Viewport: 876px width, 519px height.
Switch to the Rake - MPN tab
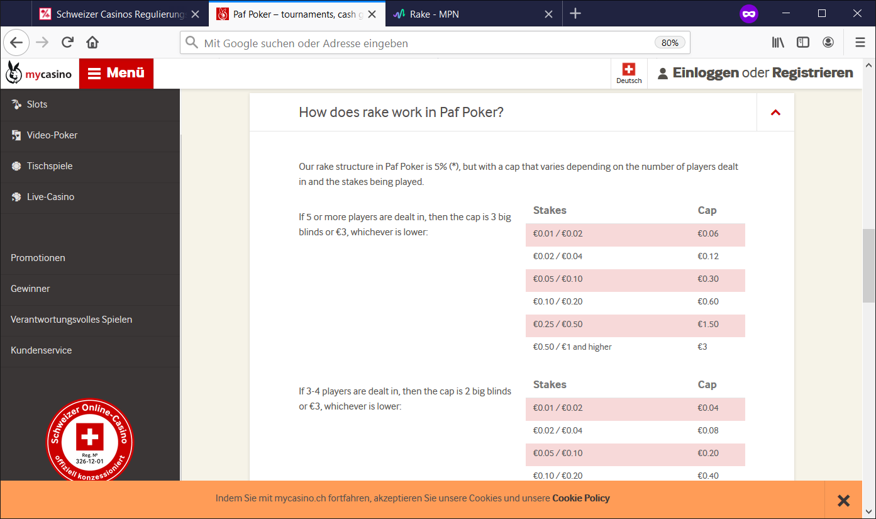tap(474, 14)
